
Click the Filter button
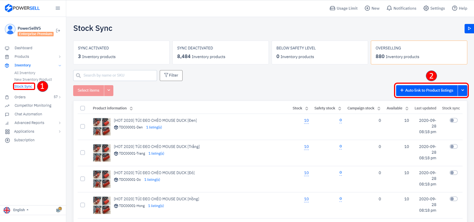tap(171, 75)
